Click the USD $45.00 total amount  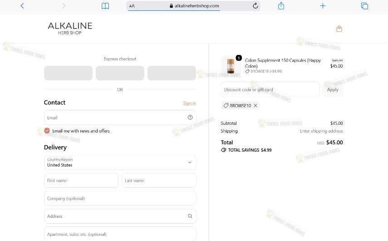(330, 143)
